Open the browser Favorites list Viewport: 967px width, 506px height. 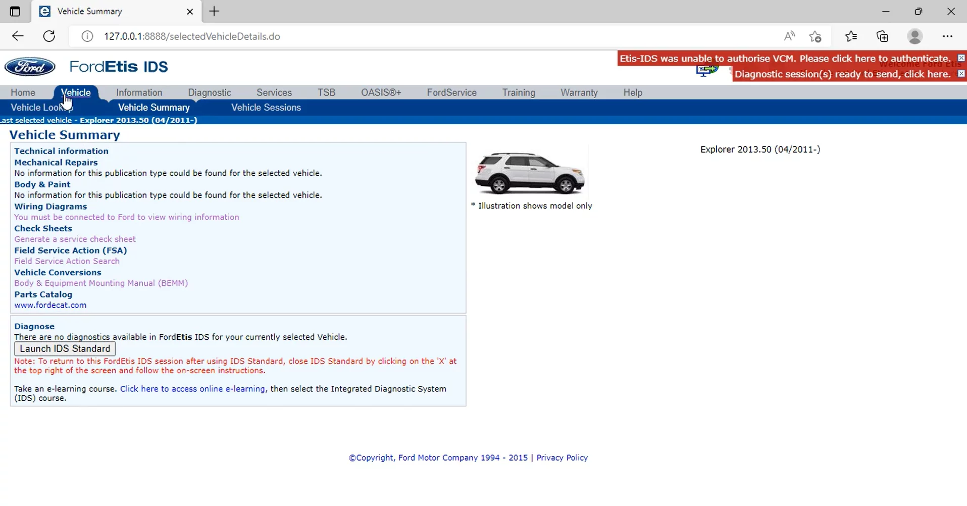click(851, 36)
